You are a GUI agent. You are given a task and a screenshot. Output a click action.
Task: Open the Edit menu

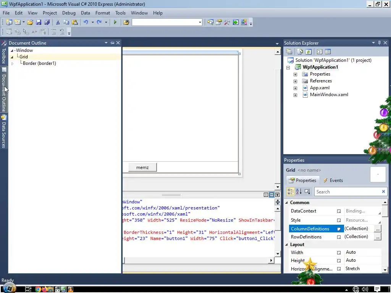point(19,13)
